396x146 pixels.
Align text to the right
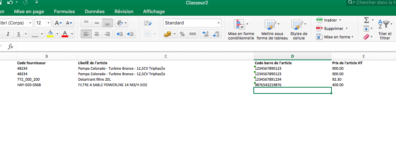(x=107, y=34)
